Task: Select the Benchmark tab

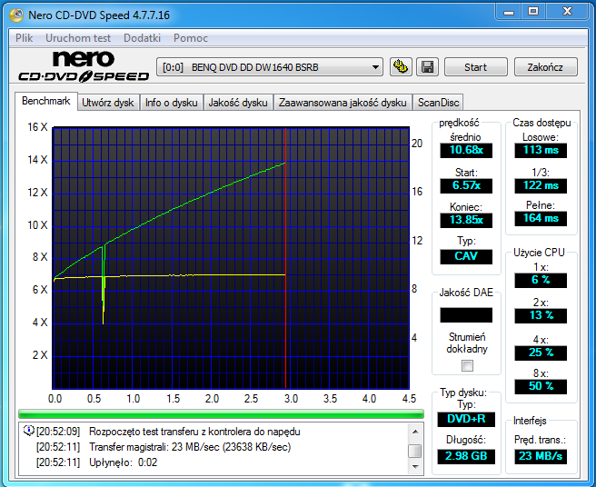Action: pyautogui.click(x=46, y=101)
